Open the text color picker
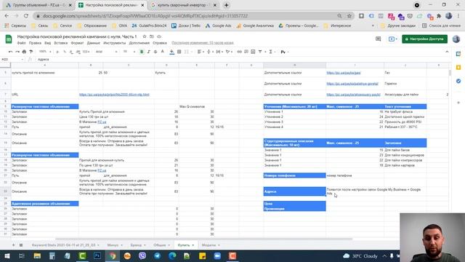 click(x=163, y=52)
